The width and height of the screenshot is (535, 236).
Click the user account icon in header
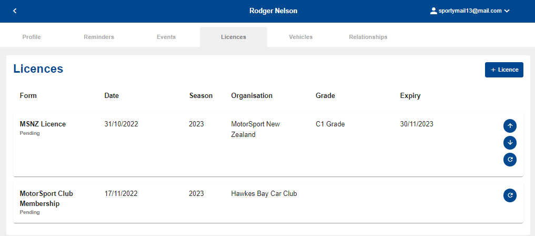[433, 11]
